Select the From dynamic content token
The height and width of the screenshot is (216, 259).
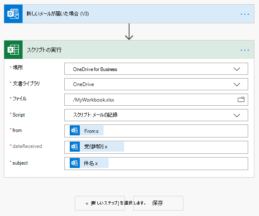pos(86,130)
